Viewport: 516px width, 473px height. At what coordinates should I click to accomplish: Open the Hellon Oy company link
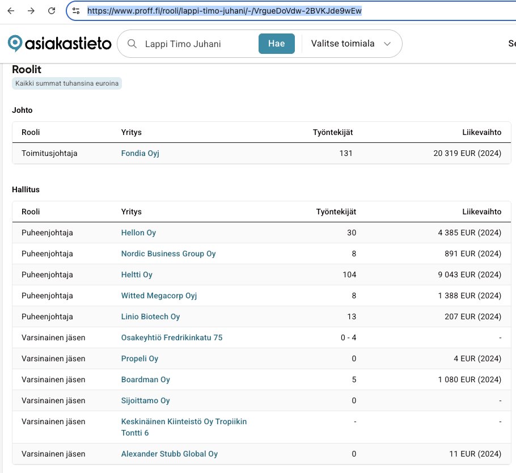[x=138, y=233]
